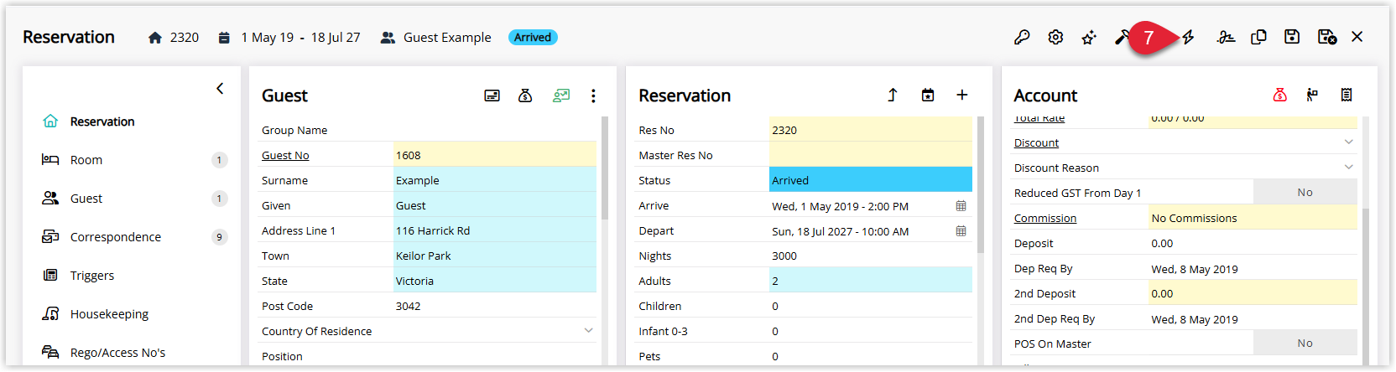Viewport: 1396px width, 372px height.
Task: Click the Adults field showing 2
Action: point(871,281)
